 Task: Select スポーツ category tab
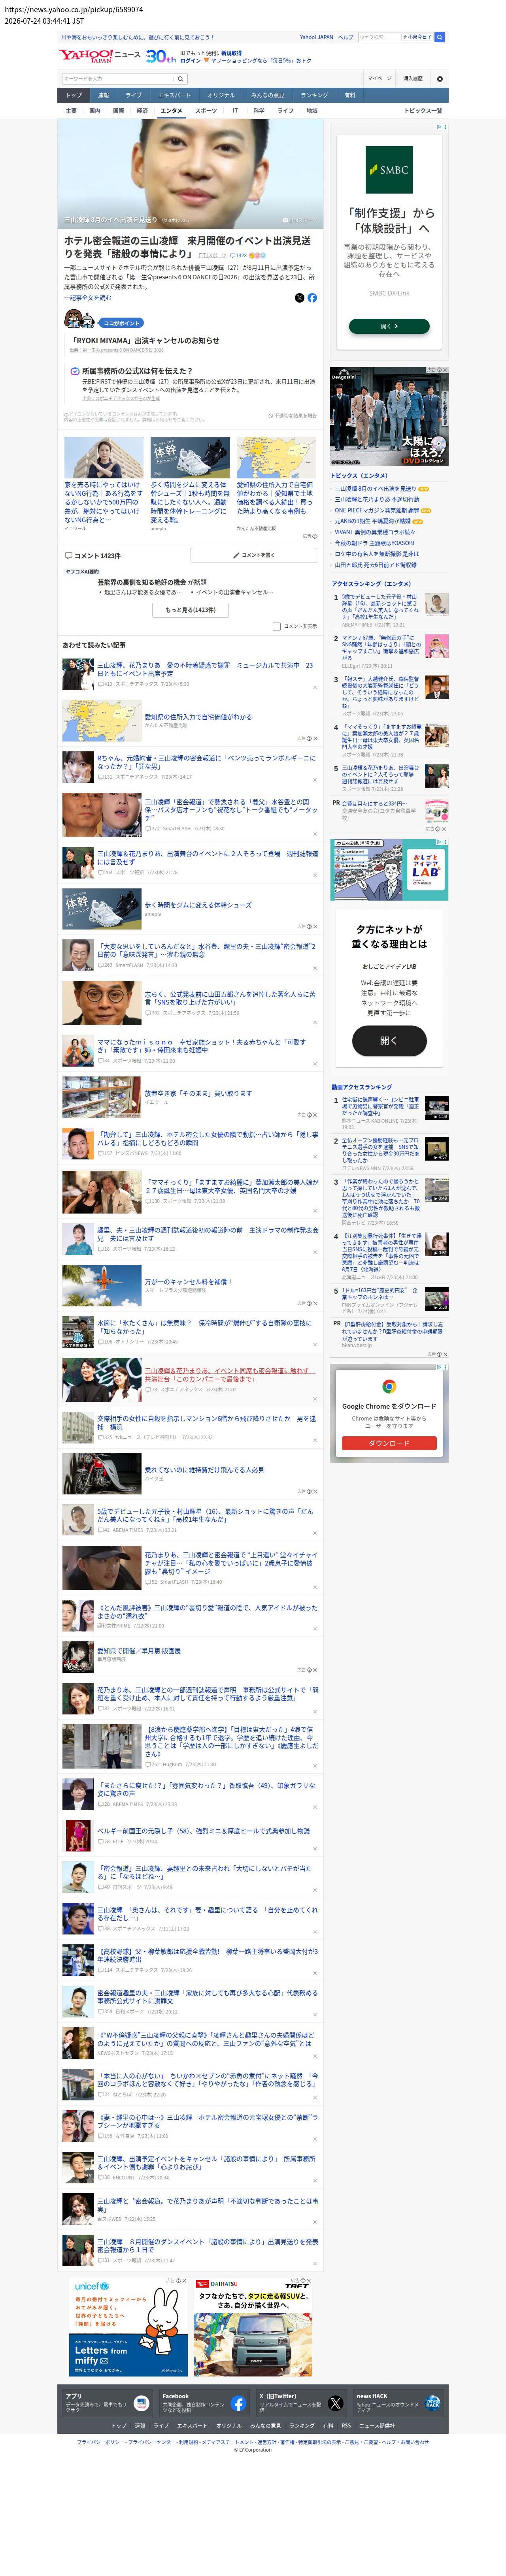pos(206,111)
